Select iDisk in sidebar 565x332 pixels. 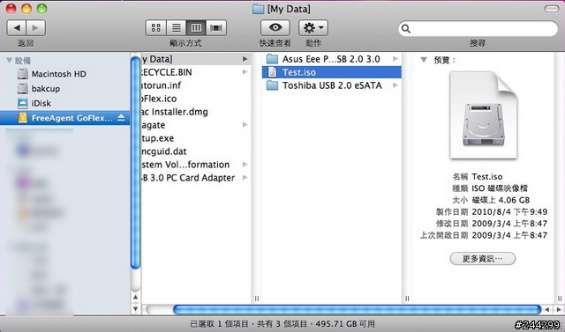pos(64,103)
